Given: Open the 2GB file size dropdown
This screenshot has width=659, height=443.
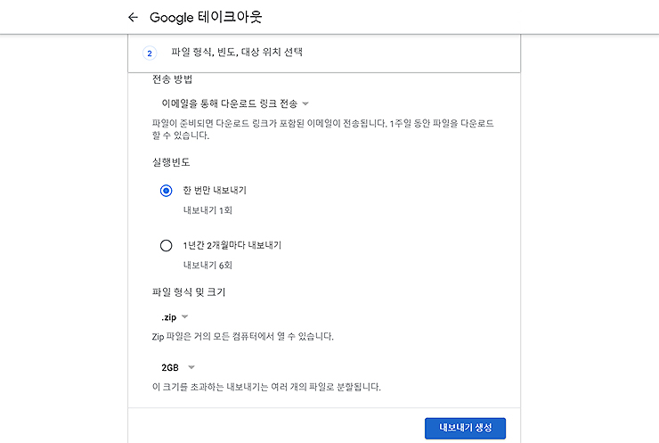Looking at the screenshot, I should click(178, 367).
